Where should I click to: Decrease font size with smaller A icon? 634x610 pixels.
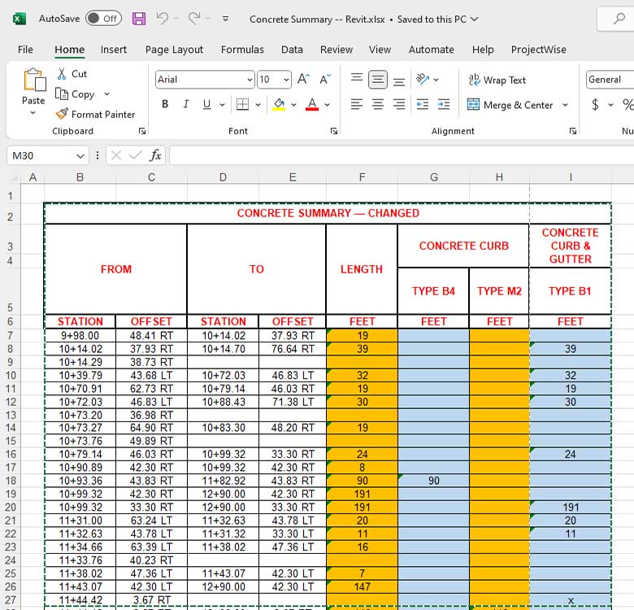pyautogui.click(x=325, y=79)
